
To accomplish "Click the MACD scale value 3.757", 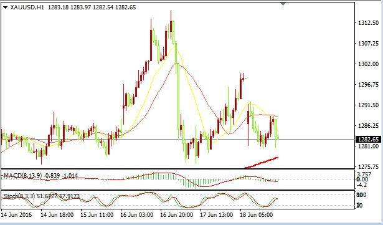I will (x=364, y=175).
